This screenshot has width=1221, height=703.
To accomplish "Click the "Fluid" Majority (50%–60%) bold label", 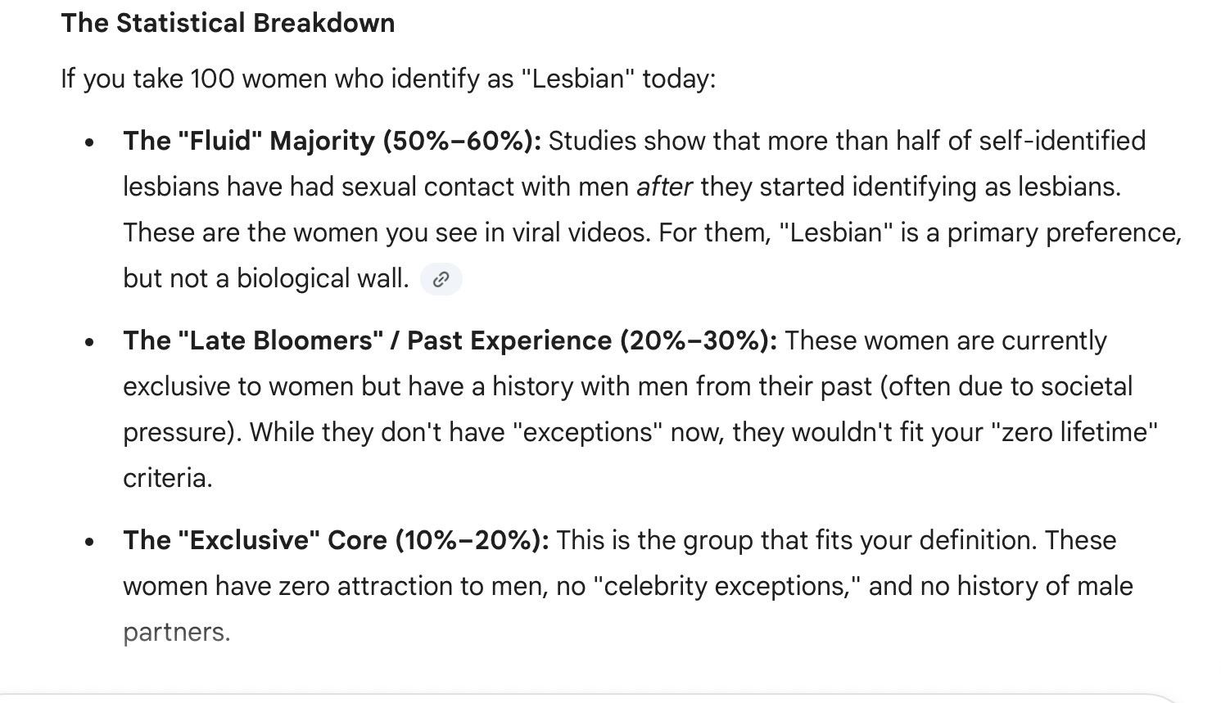I will (x=332, y=141).
